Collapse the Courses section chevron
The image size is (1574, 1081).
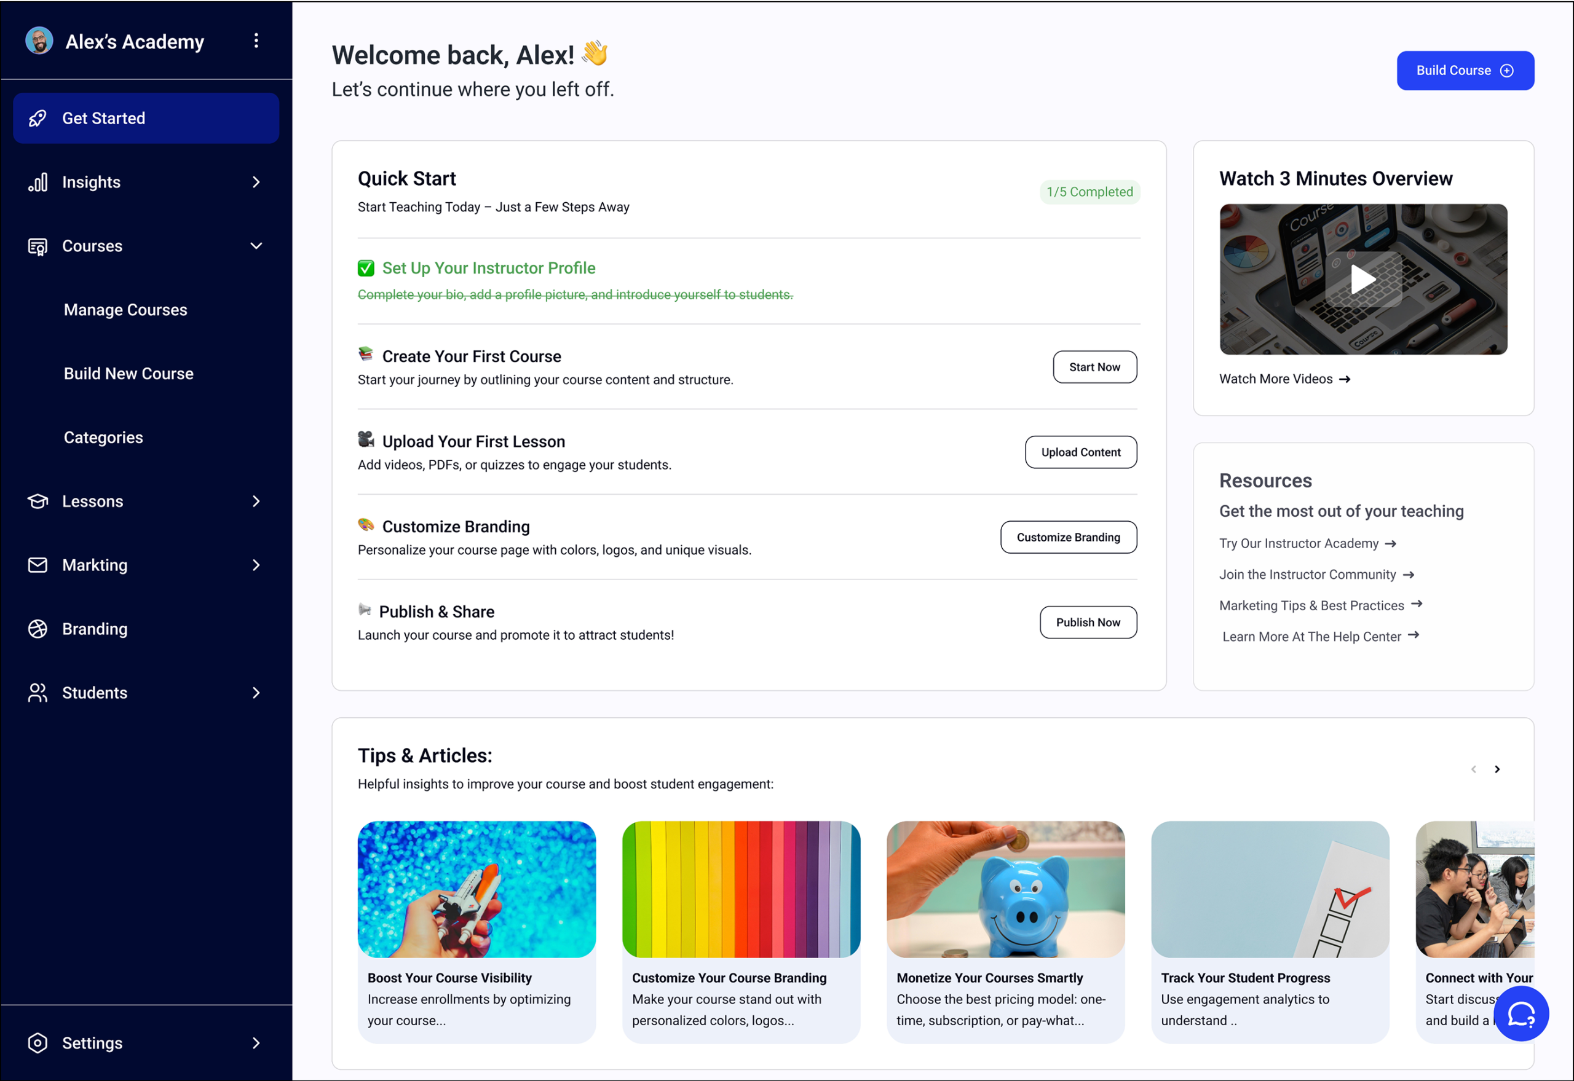256,246
